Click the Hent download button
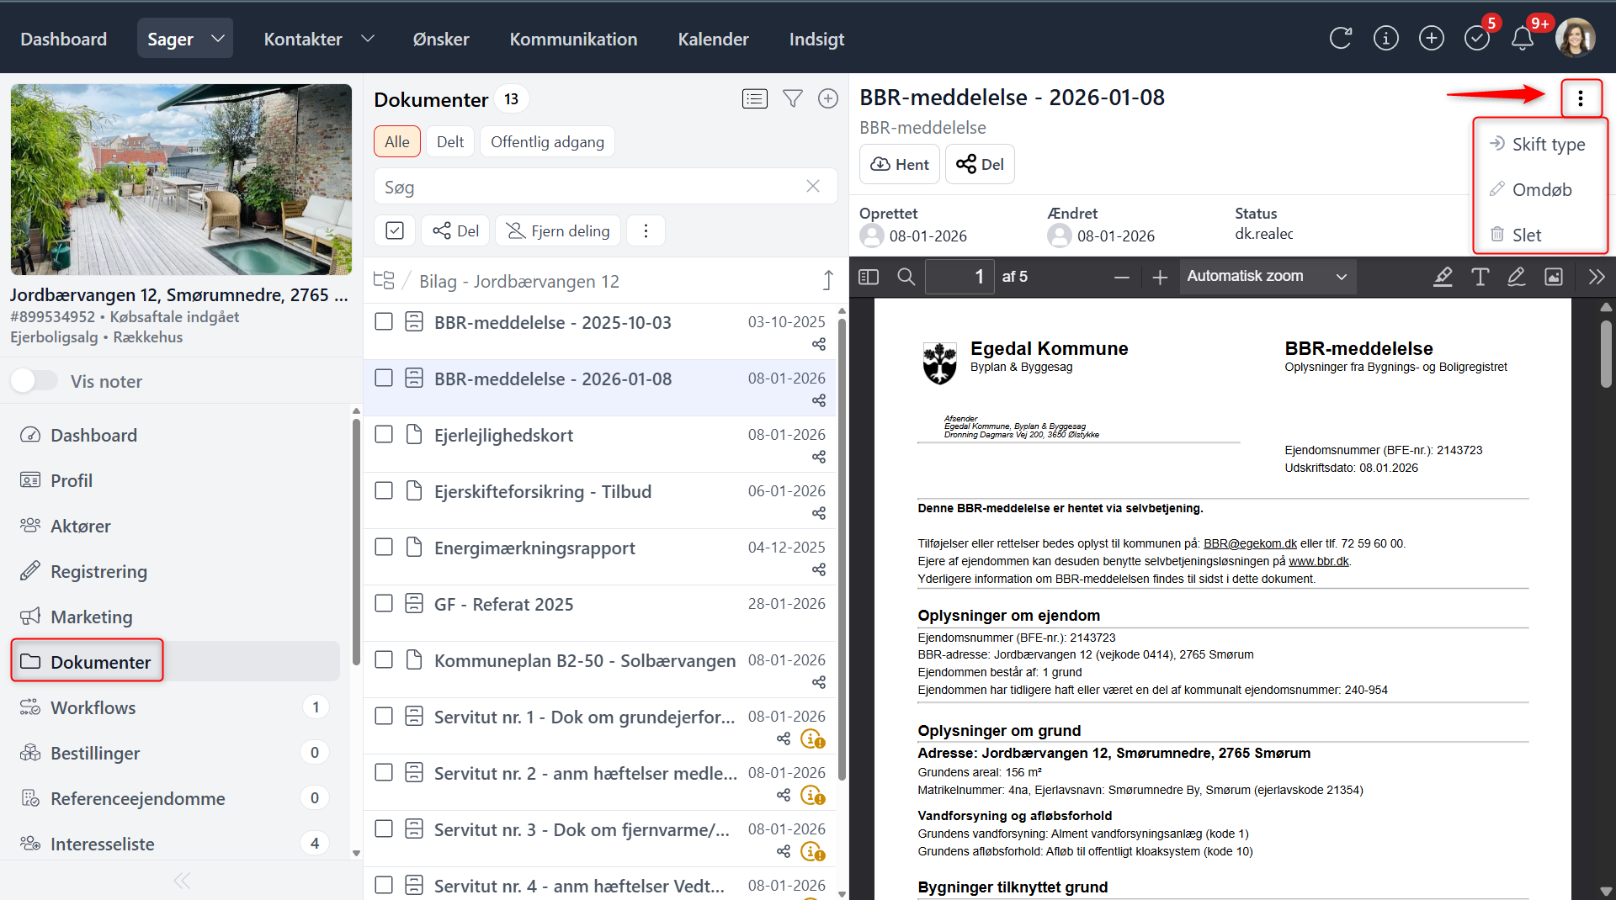Viewport: 1616px width, 900px height. [x=900, y=164]
